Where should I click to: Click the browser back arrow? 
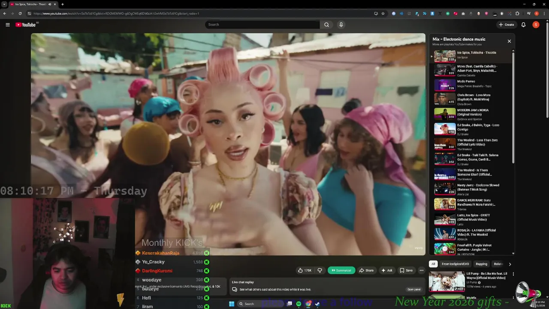pyautogui.click(x=5, y=13)
